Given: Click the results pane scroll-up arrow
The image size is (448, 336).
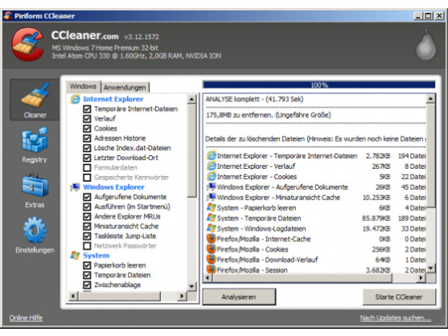Looking at the screenshot, I should pos(430,99).
